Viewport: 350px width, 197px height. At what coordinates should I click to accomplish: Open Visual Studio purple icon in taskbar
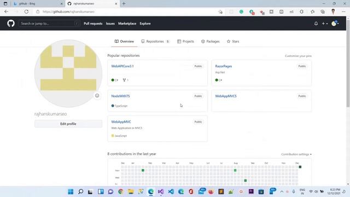pyautogui.click(x=161, y=192)
